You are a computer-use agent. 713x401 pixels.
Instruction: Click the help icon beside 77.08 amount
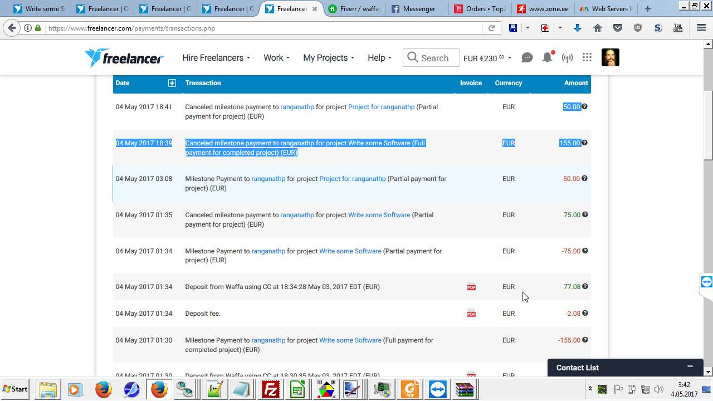584,287
